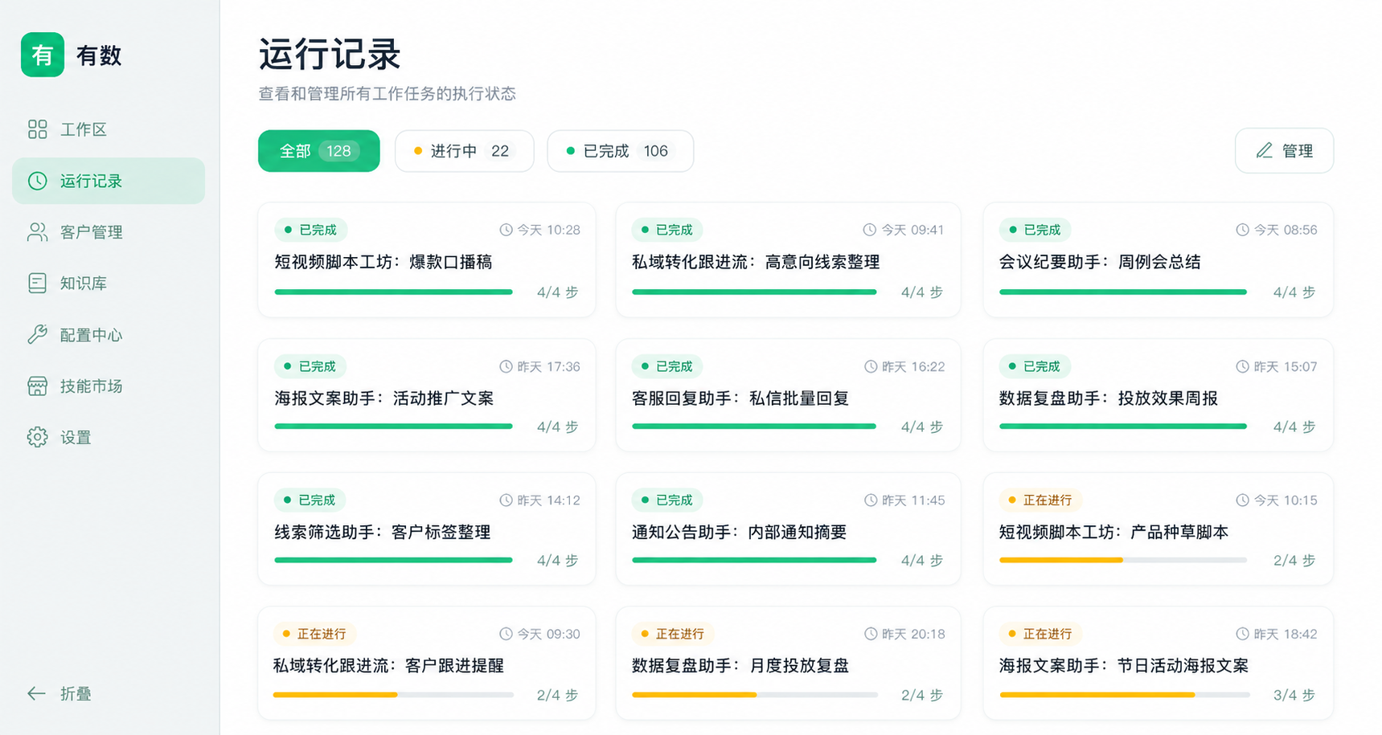The image size is (1382, 735).
Task: Click clock icon beside 今天 10:28
Action: [506, 230]
